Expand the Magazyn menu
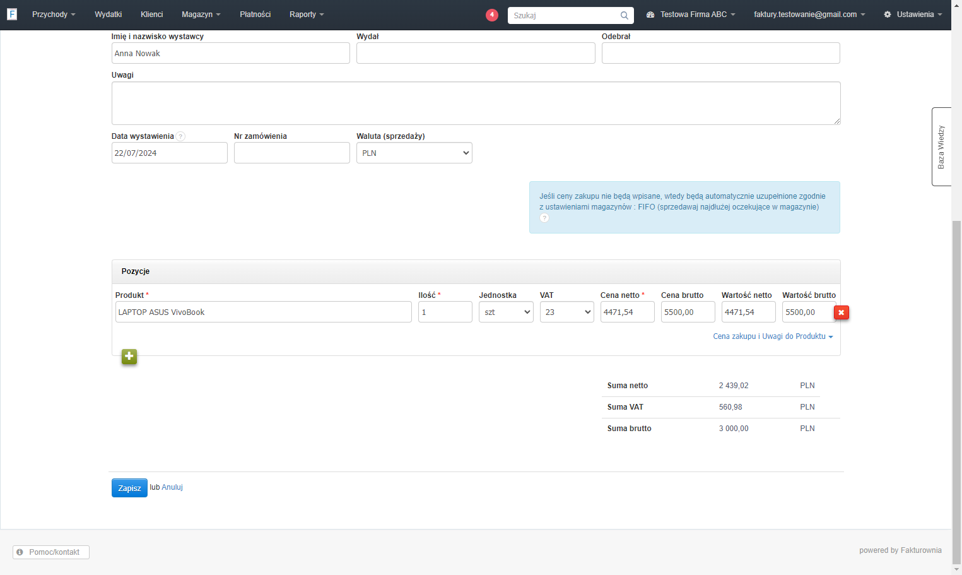 (201, 15)
